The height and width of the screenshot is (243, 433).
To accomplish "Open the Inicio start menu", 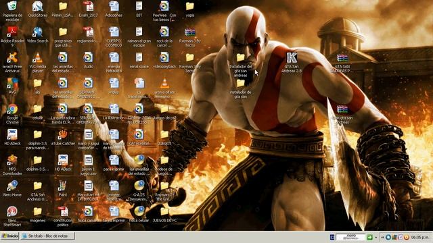I will click(x=9, y=236).
